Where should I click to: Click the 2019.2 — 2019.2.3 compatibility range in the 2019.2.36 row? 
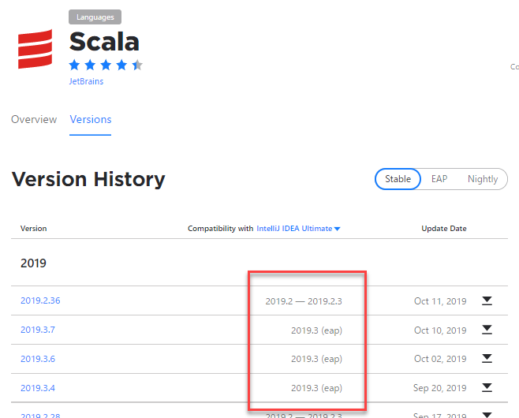[304, 301]
